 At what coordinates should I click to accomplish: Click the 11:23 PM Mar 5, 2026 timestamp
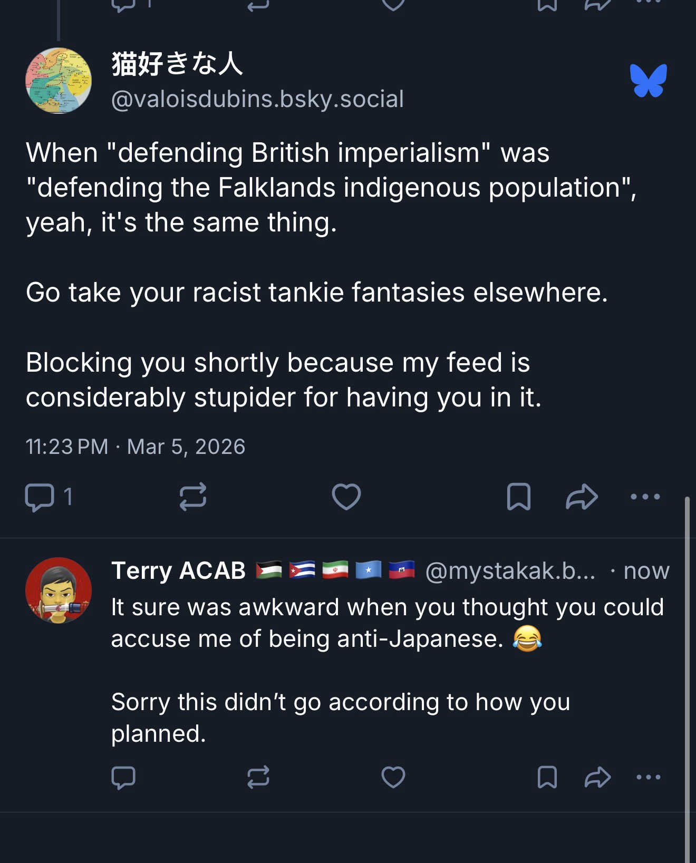click(136, 447)
